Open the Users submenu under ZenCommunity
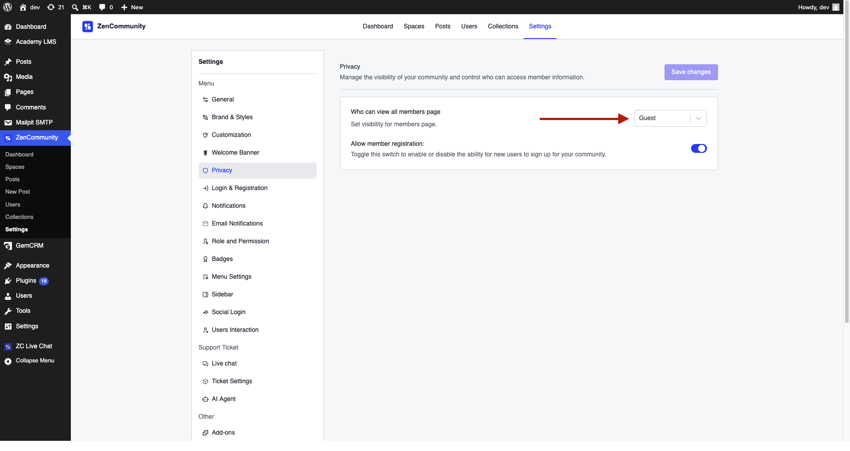This screenshot has height=451, width=850. (x=13, y=205)
